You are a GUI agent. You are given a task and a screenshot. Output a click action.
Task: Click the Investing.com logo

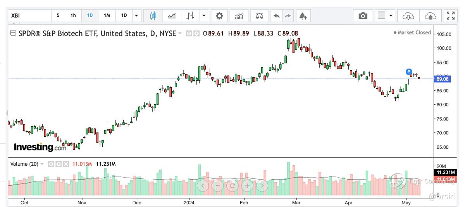pos(40,147)
